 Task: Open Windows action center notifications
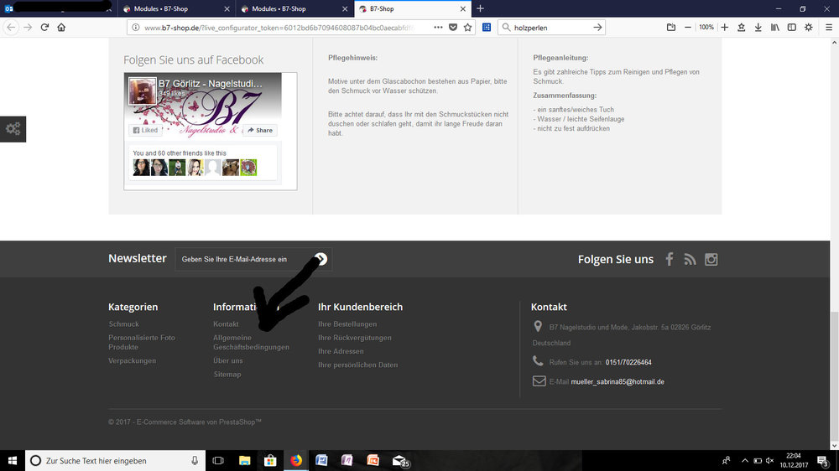823,460
